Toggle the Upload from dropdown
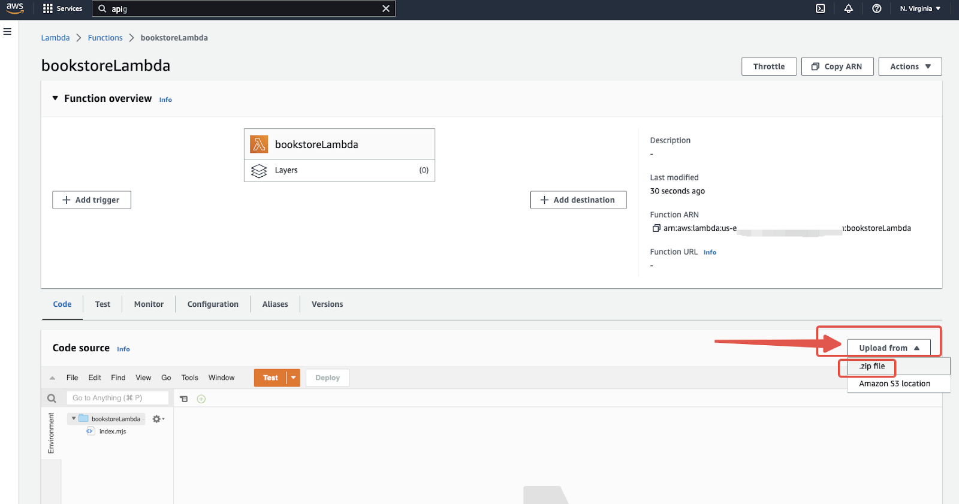The height and width of the screenshot is (504, 959). point(889,348)
